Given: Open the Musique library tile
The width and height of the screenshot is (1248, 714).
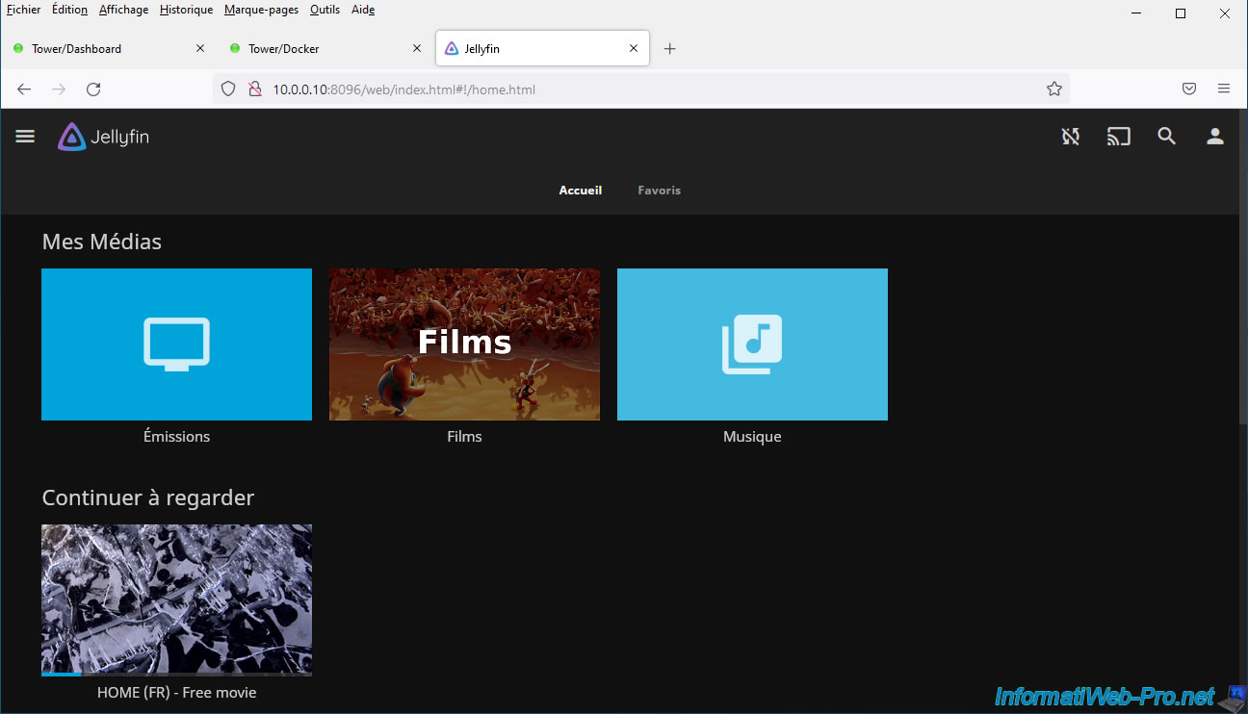Looking at the screenshot, I should coord(752,344).
